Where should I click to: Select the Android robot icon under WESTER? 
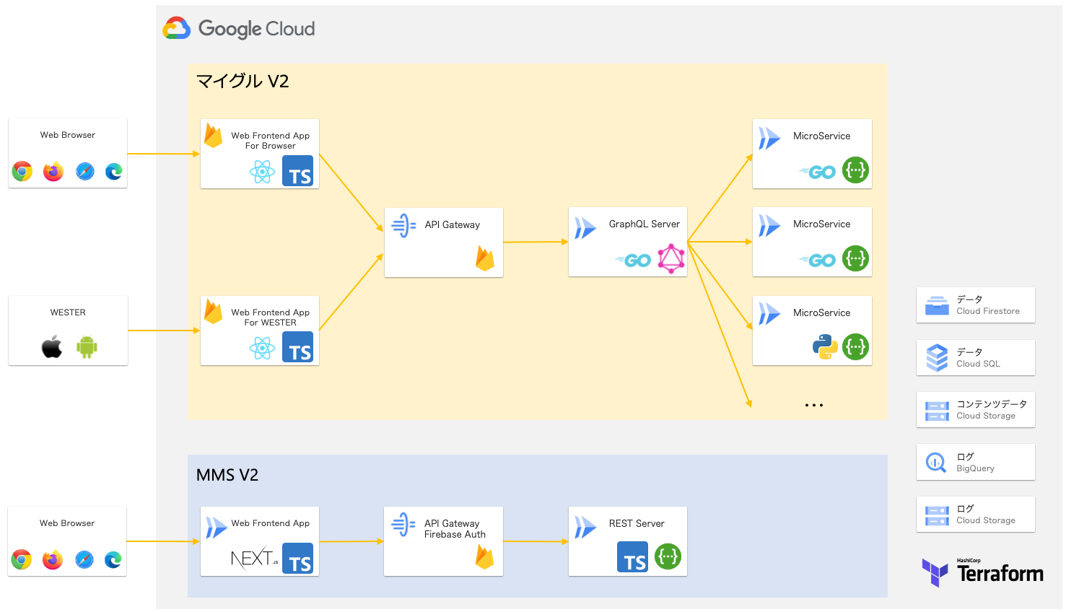(87, 347)
